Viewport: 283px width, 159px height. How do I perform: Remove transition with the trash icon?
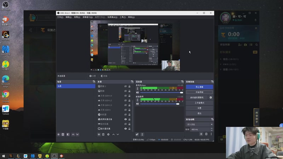point(206,134)
